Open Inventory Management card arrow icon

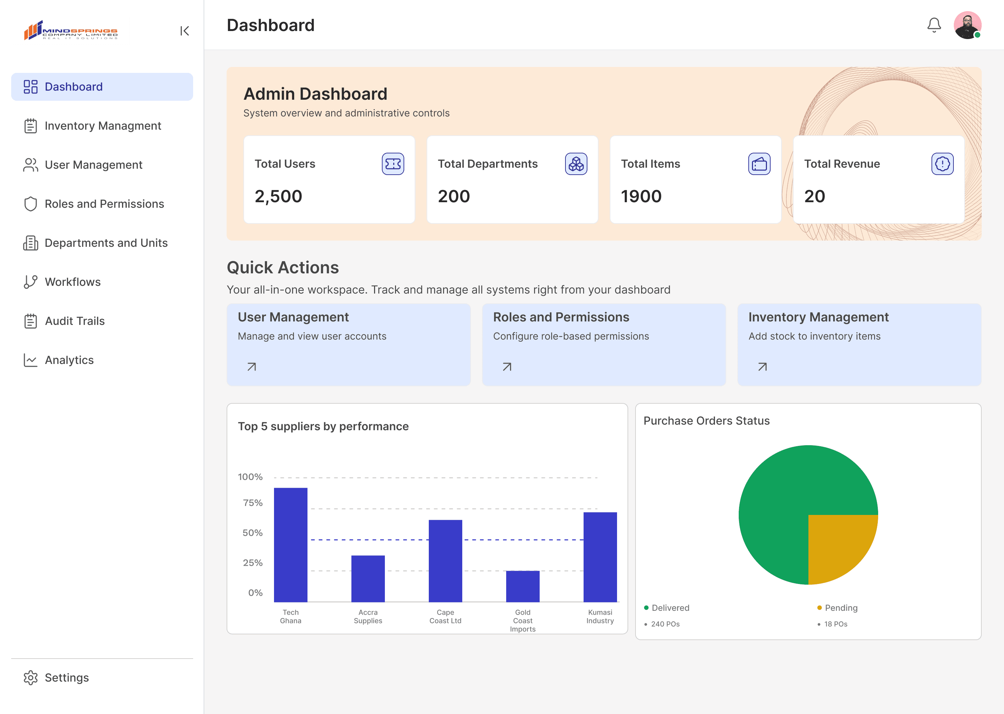point(762,367)
